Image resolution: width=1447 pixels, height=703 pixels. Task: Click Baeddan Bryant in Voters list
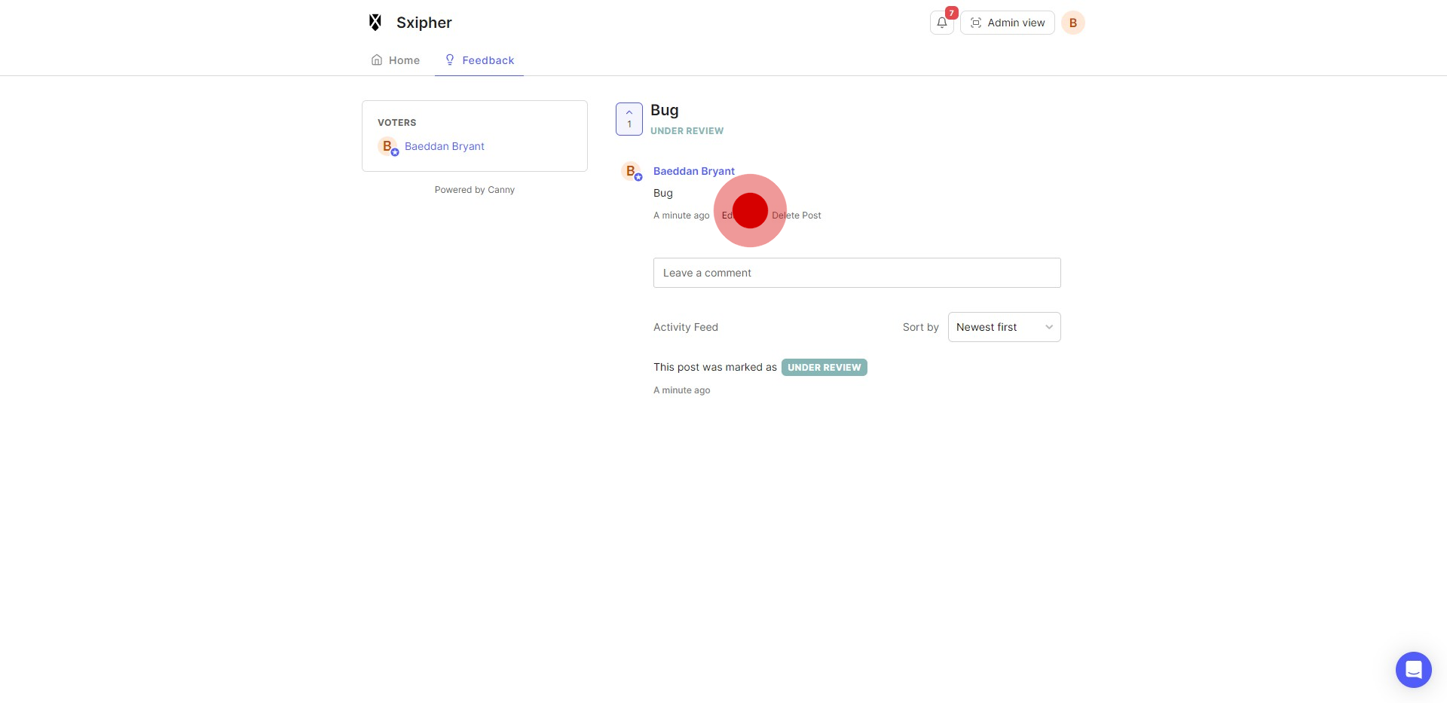coord(444,146)
